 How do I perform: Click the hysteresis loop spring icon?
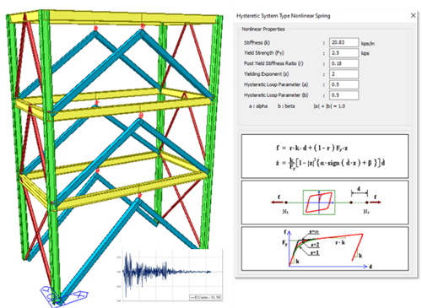[x=319, y=203]
